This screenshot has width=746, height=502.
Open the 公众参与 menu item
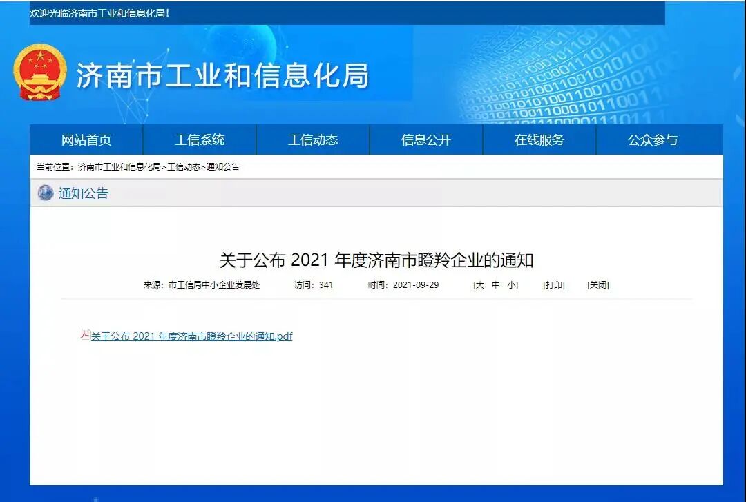pos(653,140)
